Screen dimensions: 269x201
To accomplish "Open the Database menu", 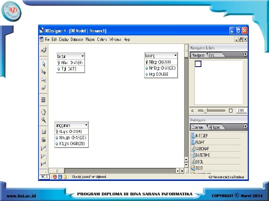I will pyautogui.click(x=77, y=39).
